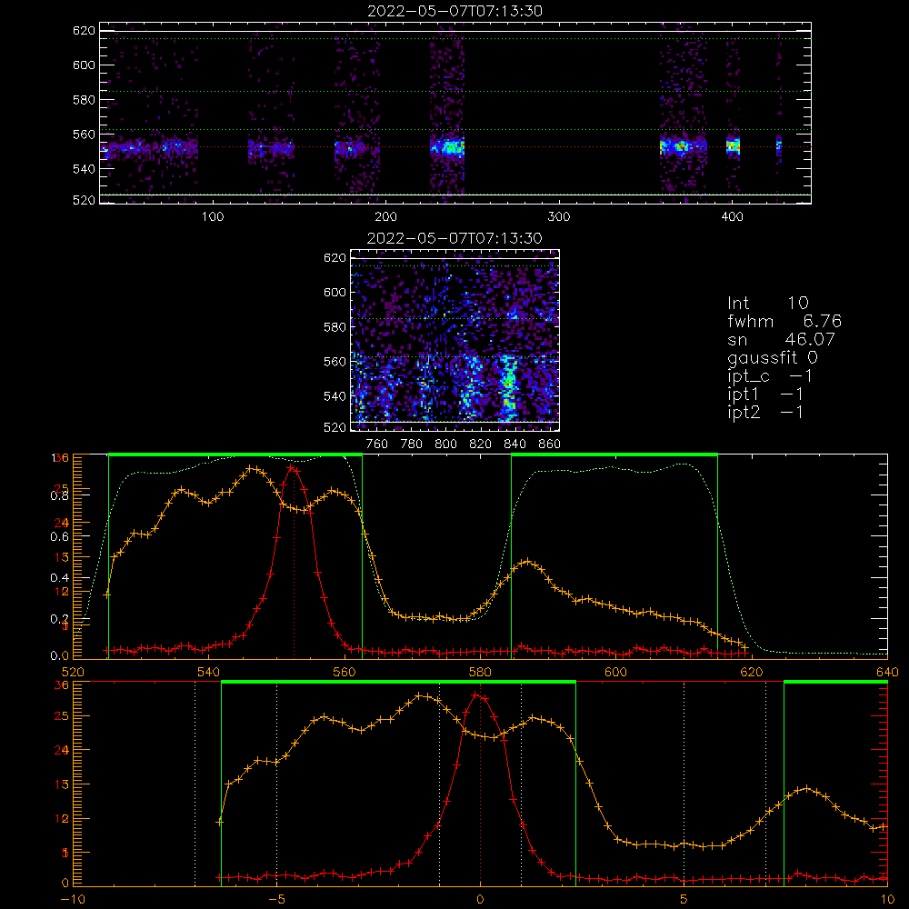Select the 'sn 46.07' readout line
This screenshot has width=909, height=909.
tap(781, 339)
